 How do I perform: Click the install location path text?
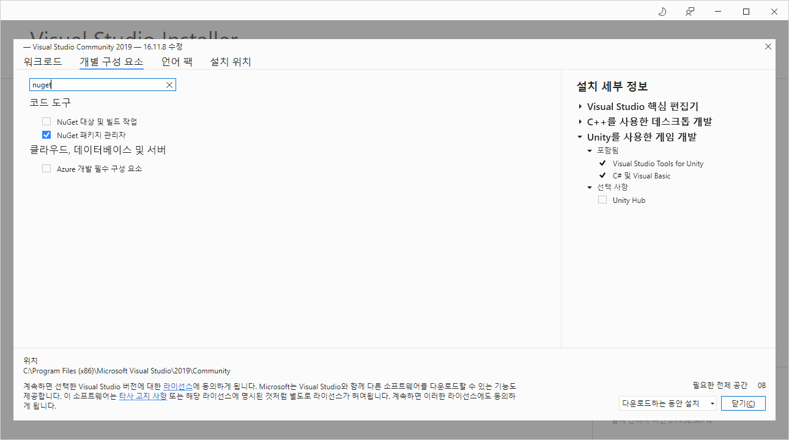127,371
